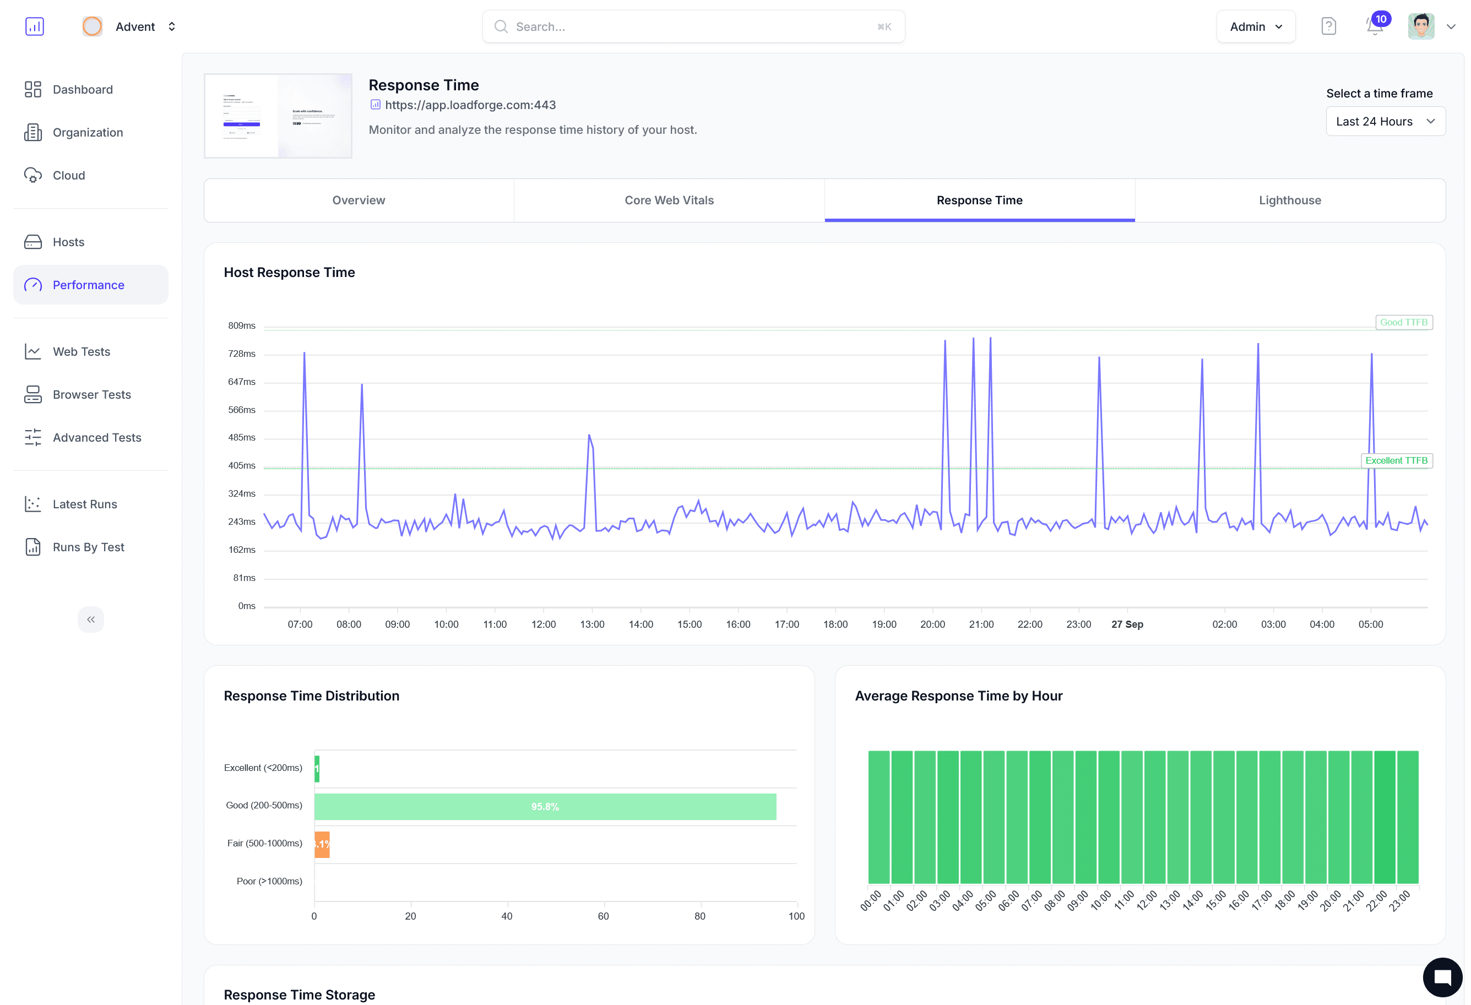The width and height of the screenshot is (1471, 1005).
Task: Select the Browser Tests icon
Action: point(34,394)
